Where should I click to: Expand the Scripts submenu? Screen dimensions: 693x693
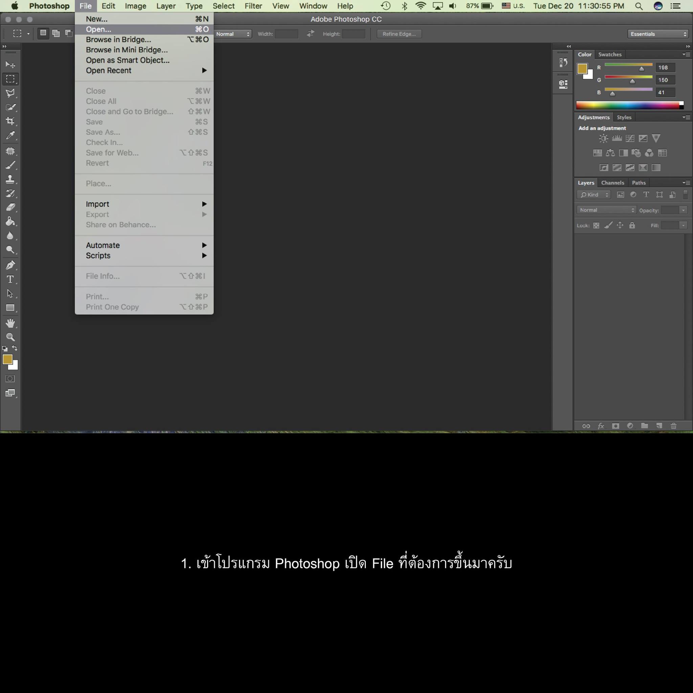144,256
